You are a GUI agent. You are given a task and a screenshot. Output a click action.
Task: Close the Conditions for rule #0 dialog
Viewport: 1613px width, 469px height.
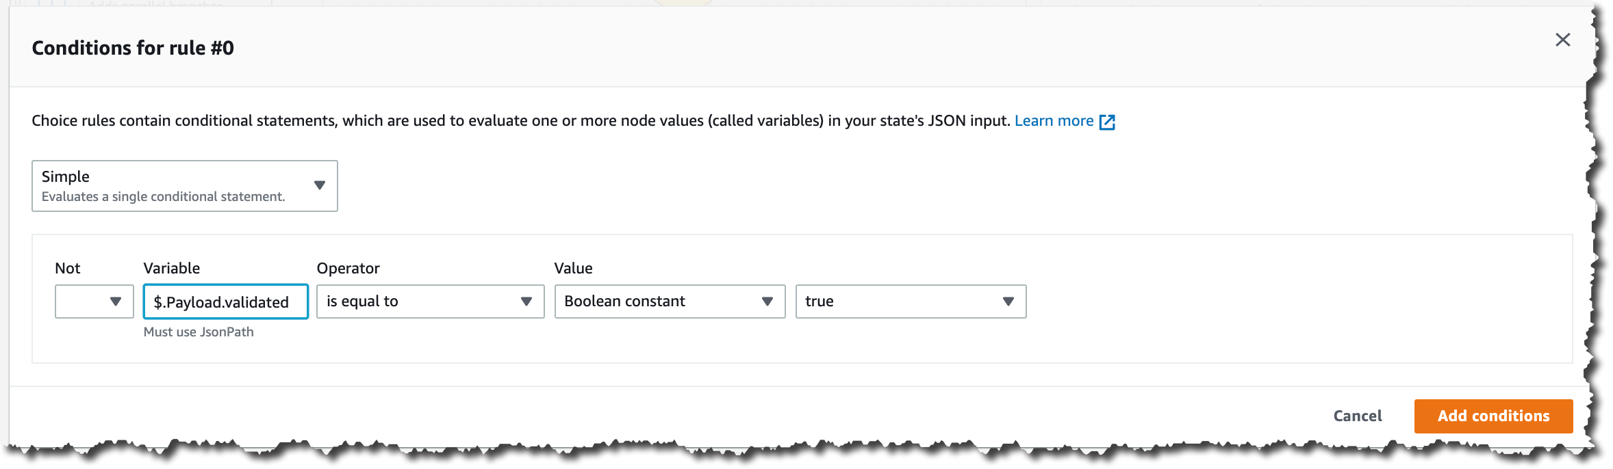click(x=1562, y=40)
